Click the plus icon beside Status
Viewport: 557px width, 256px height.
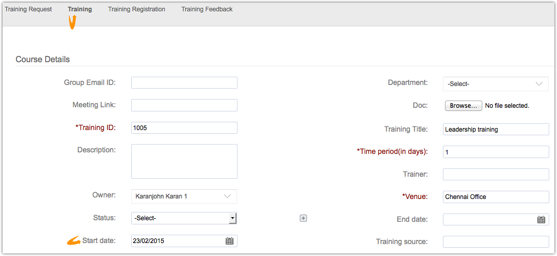(303, 218)
